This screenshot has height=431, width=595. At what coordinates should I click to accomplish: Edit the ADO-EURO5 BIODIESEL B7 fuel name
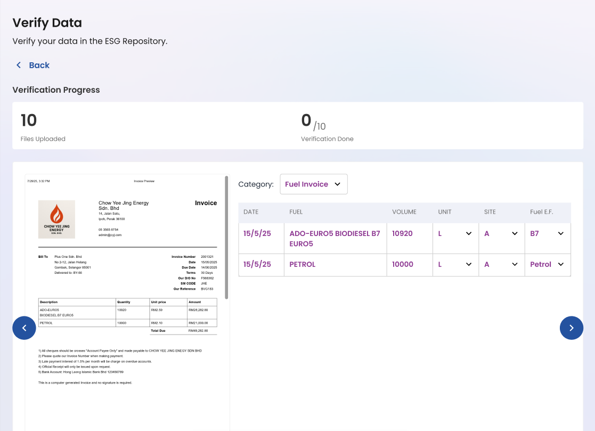(335, 238)
